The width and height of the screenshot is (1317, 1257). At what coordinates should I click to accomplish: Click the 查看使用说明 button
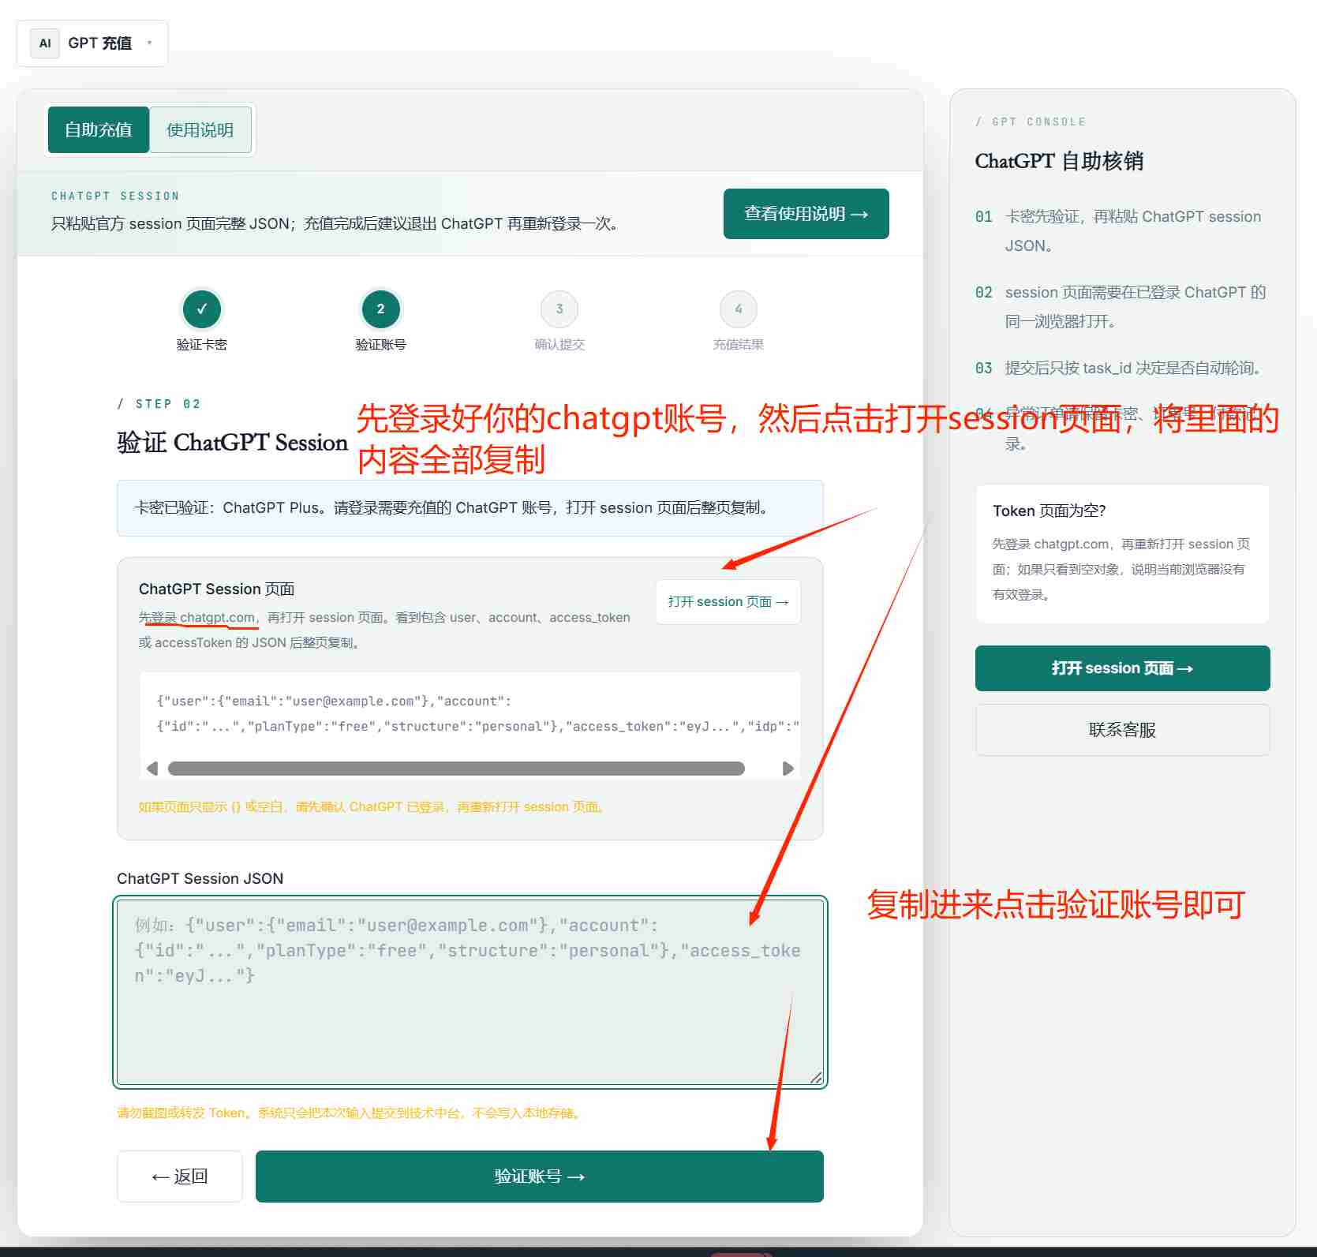pyautogui.click(x=806, y=213)
